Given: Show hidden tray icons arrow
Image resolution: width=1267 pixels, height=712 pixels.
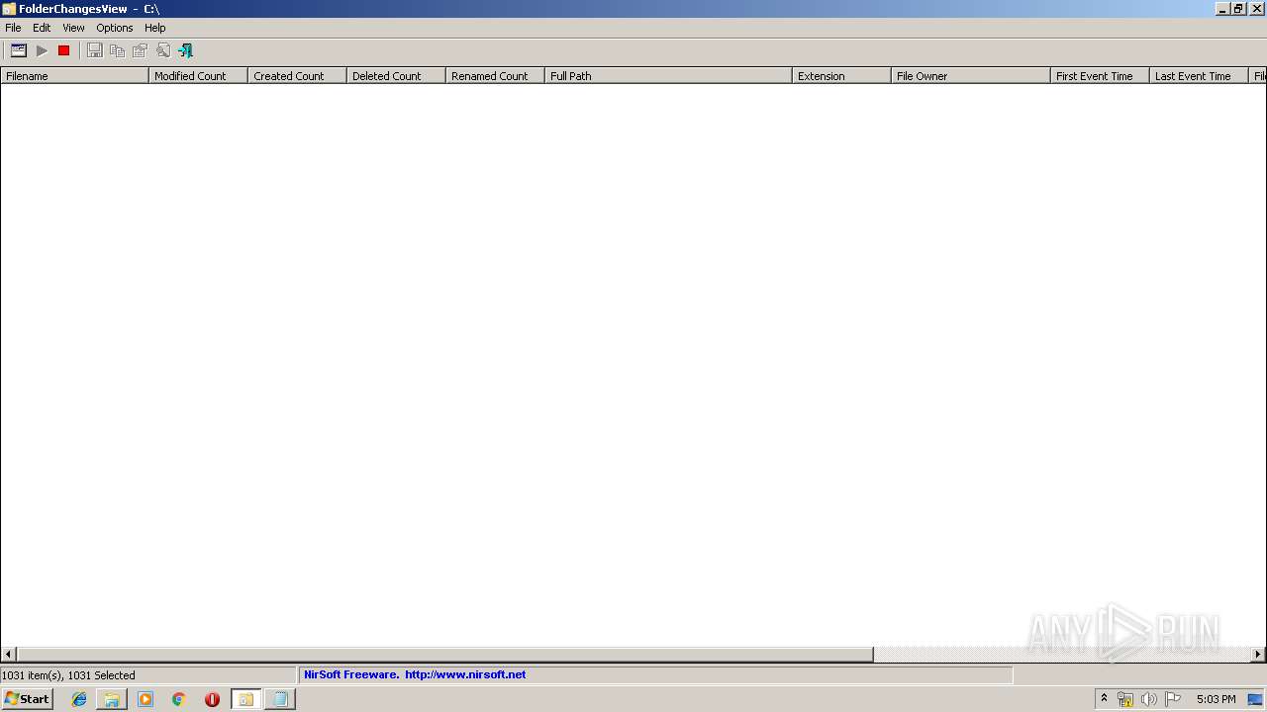Looking at the screenshot, I should click(x=1104, y=699).
